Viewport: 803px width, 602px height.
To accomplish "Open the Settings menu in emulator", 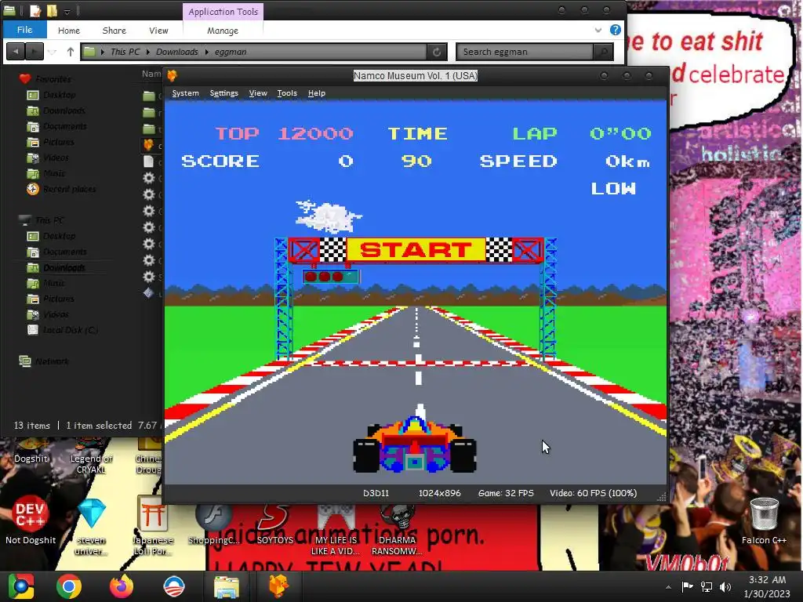I will (223, 93).
